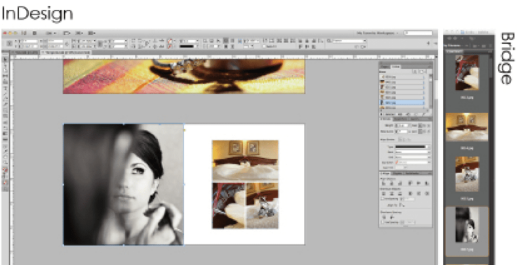Align stroke to center in Stroke panel
Screen dimensions: 526x265
pos(400,139)
